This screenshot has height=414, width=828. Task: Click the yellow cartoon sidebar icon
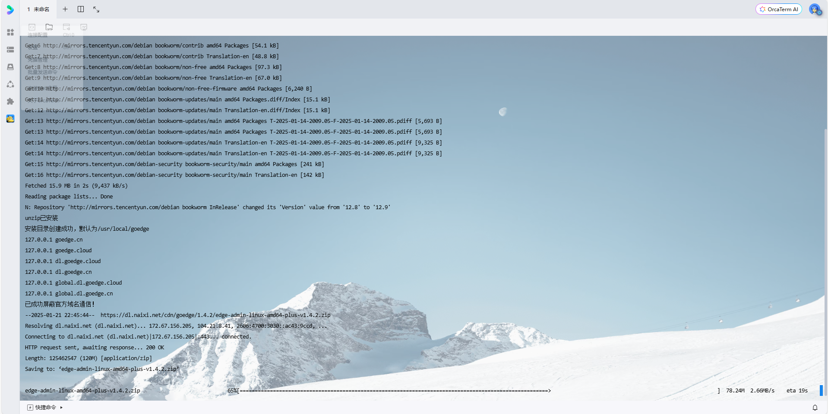10,119
